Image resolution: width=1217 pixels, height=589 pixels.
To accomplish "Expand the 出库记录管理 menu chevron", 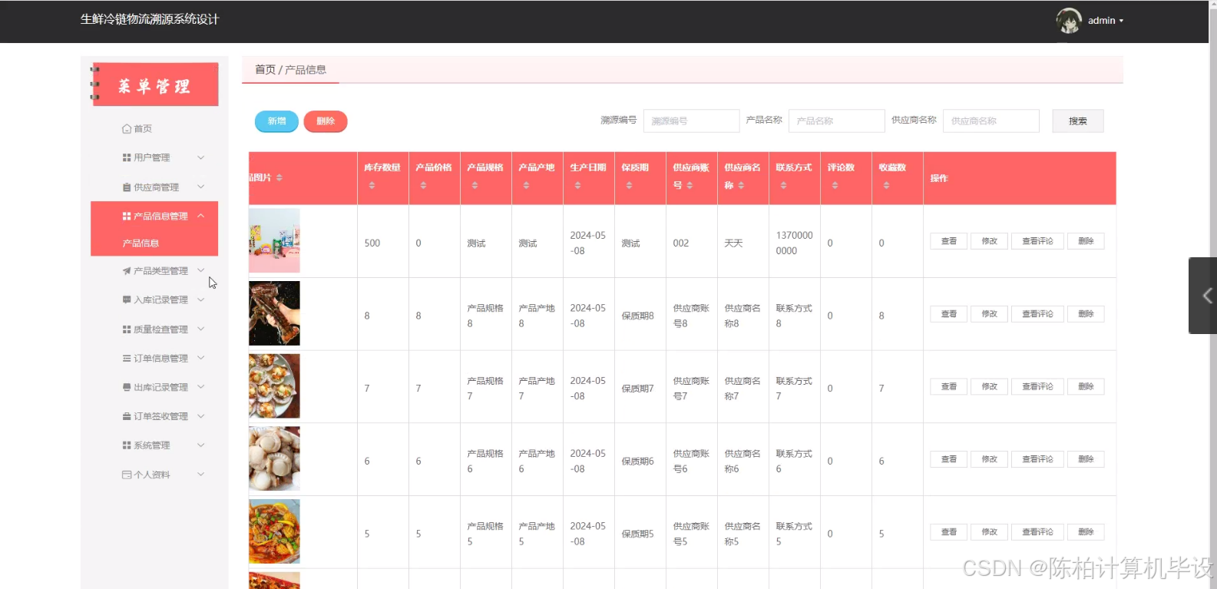I will tap(201, 387).
